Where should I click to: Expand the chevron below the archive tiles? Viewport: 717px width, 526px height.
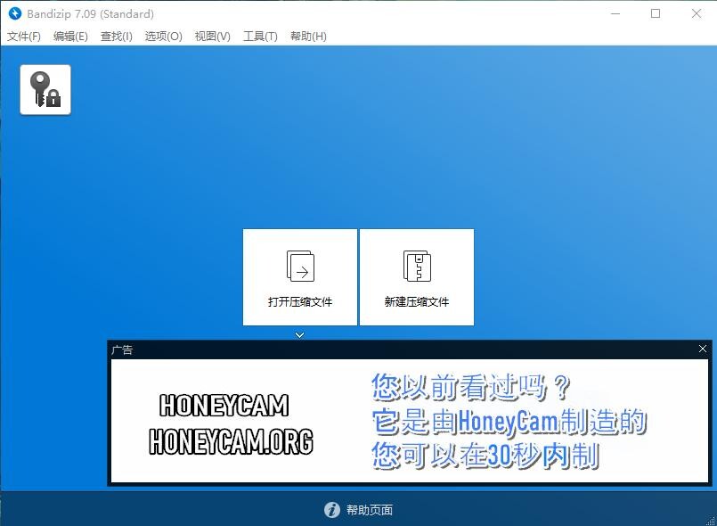click(300, 335)
